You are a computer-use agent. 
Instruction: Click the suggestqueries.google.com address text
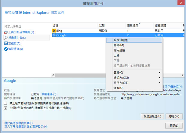151,94
